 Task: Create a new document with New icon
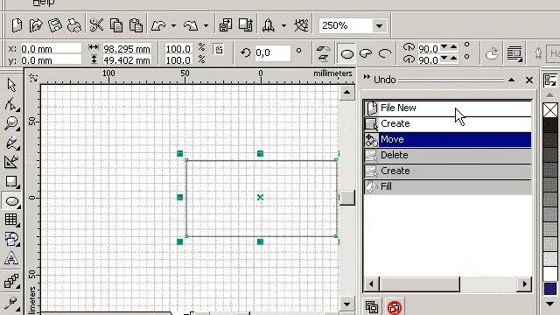pos(17,25)
